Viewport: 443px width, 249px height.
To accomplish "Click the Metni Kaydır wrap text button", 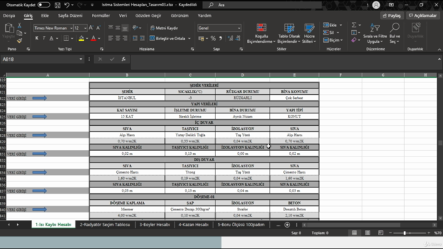I will pos(164,28).
